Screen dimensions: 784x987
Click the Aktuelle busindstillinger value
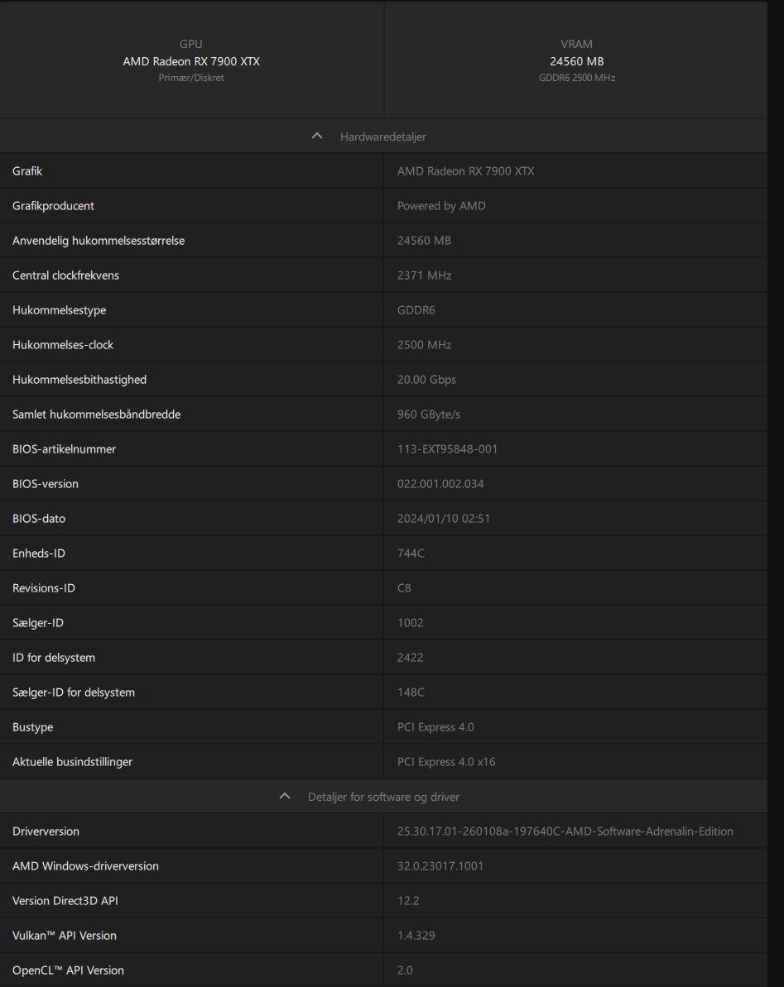point(446,762)
